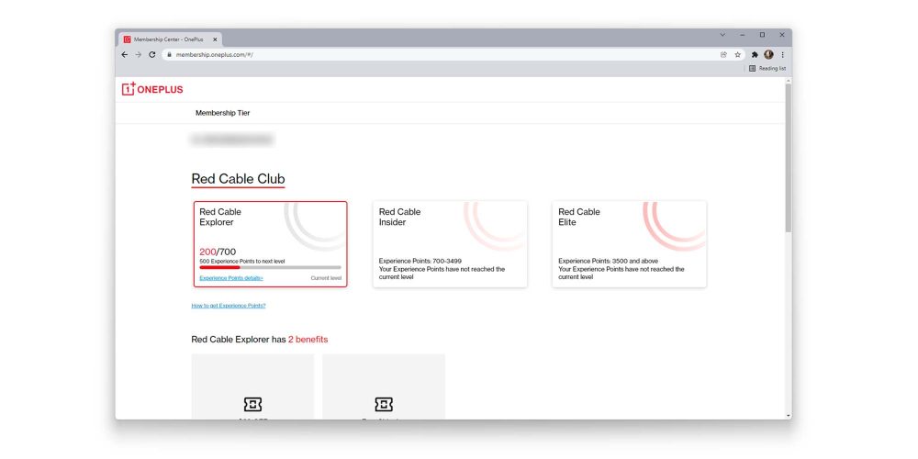Select the Membership Center browser tab

170,39
